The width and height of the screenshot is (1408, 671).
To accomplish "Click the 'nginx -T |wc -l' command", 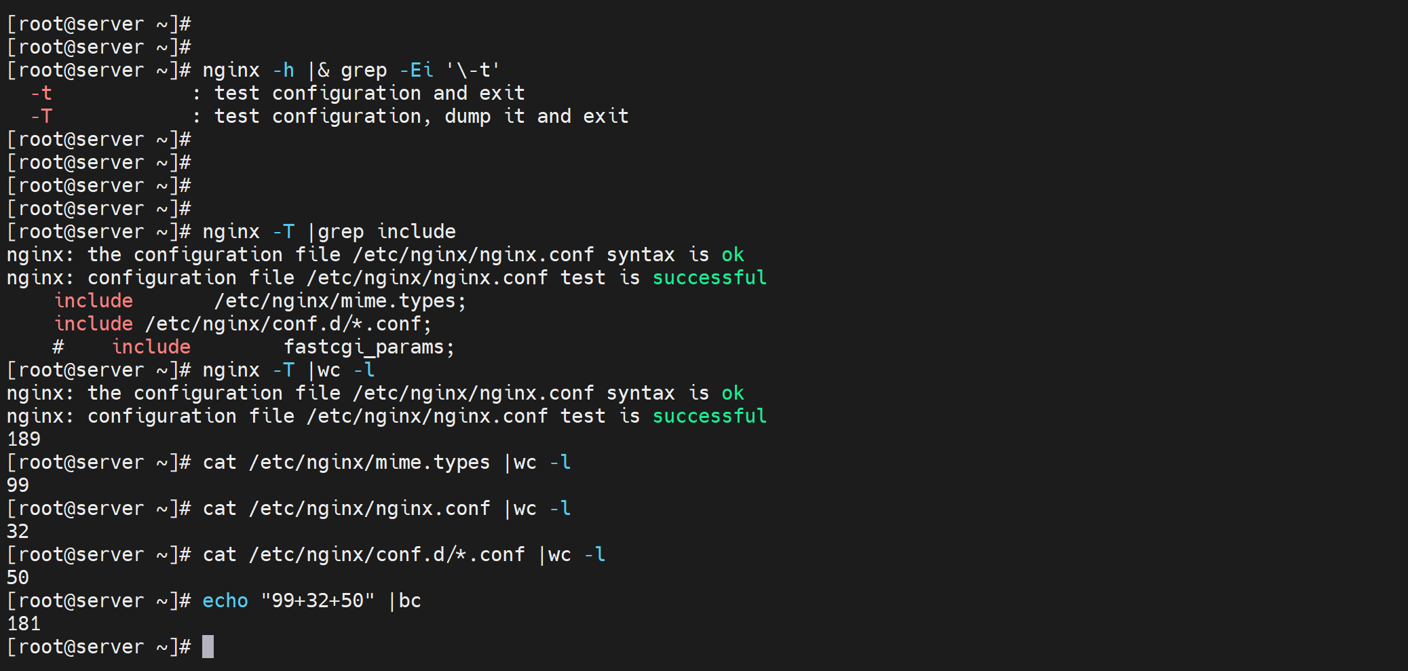I will (x=288, y=370).
